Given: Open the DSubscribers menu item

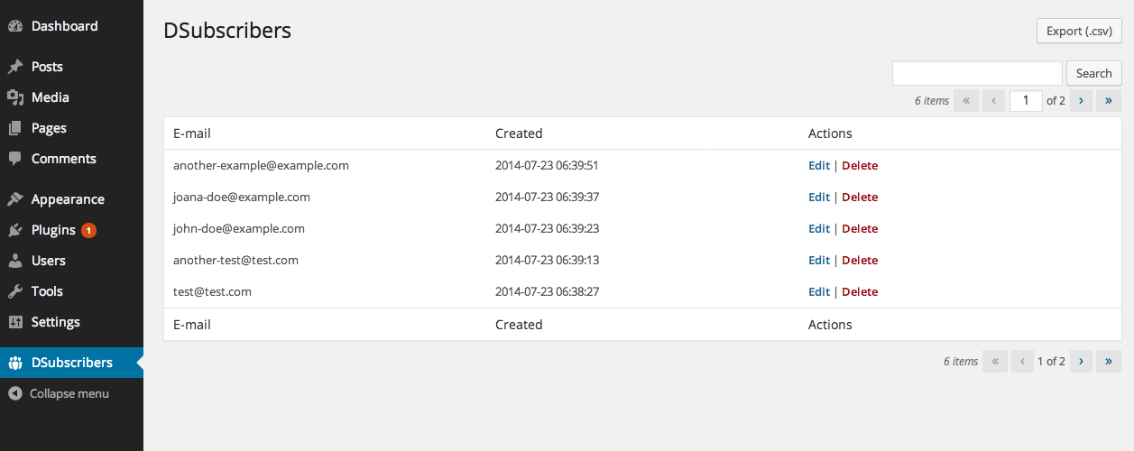Looking at the screenshot, I should (x=71, y=363).
